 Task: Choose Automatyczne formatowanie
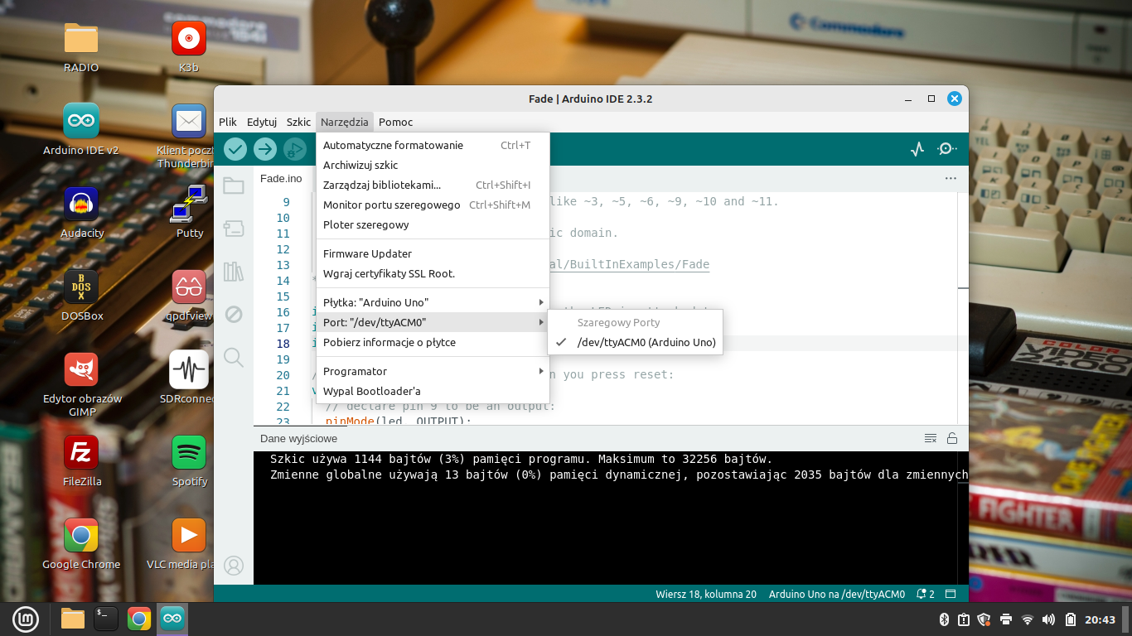point(433,145)
